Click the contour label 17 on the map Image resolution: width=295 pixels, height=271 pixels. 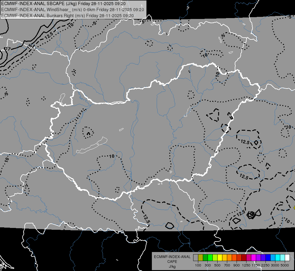point(8,49)
